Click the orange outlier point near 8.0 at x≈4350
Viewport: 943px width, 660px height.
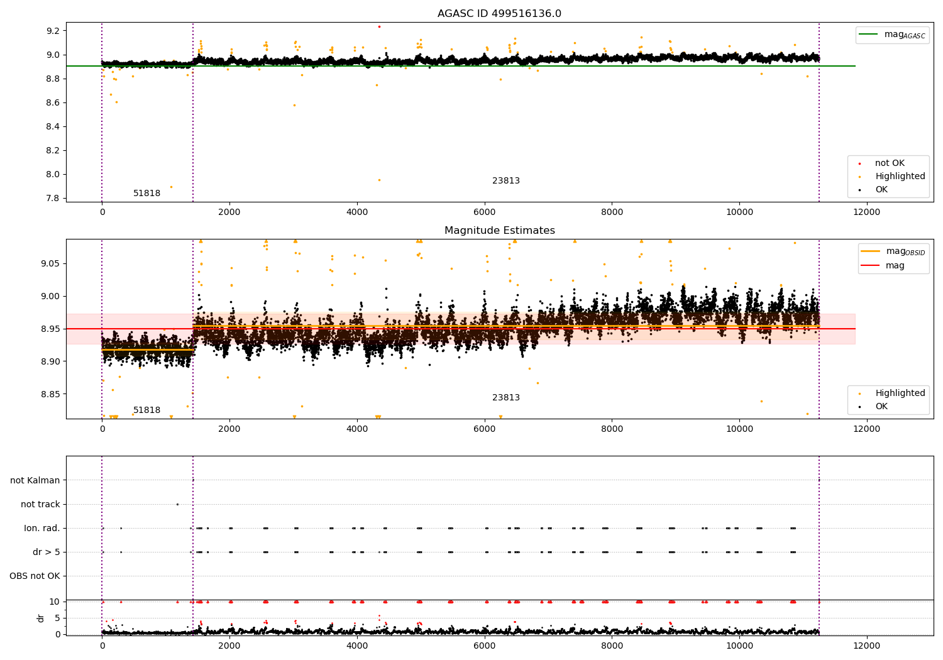pyautogui.click(x=379, y=180)
